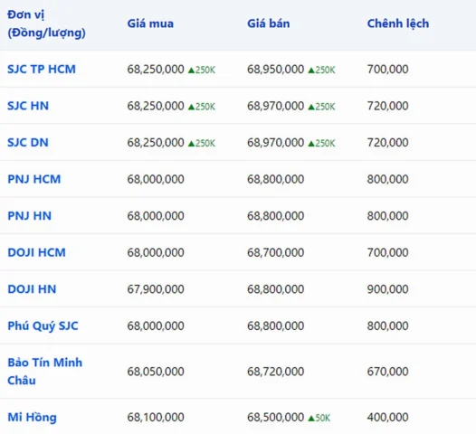
Task: Select SJC TP HCM buy price 68,250,000
Action: (x=156, y=70)
